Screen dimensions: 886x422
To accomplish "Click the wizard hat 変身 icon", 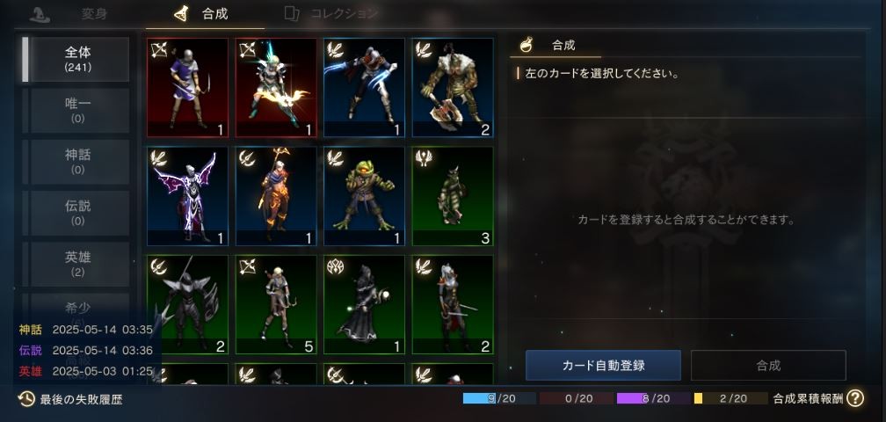I will point(40,15).
